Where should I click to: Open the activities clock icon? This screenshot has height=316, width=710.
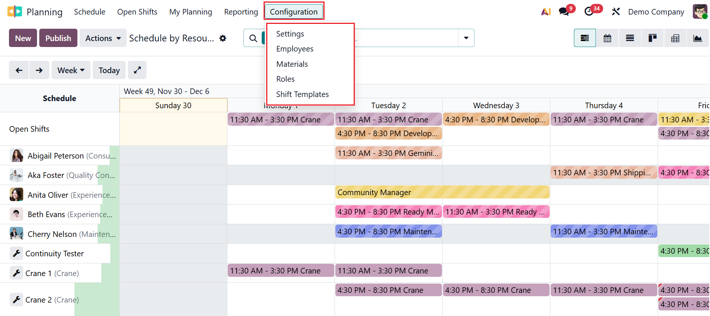pyautogui.click(x=589, y=12)
